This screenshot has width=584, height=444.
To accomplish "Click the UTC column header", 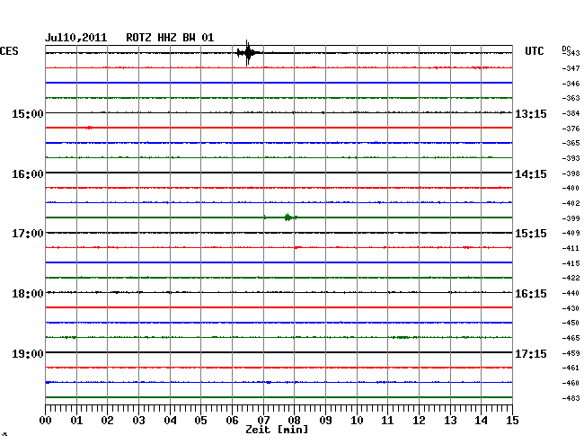I will click(x=534, y=51).
